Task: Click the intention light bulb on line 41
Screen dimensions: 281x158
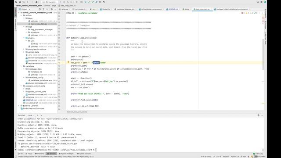Action: pos(68,62)
